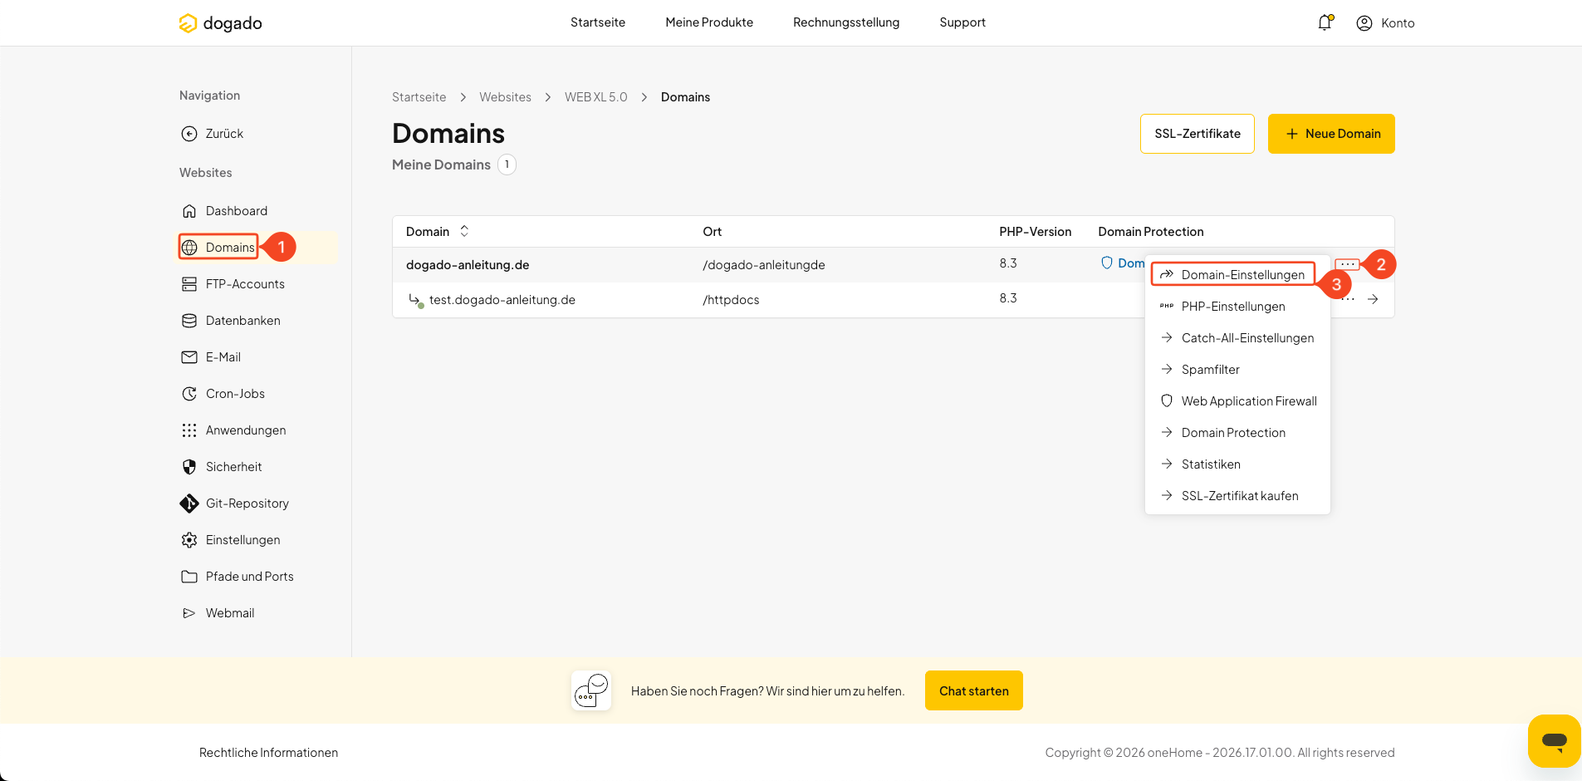
Task: Go to Startseite breadcrumb link
Action: pyautogui.click(x=419, y=97)
